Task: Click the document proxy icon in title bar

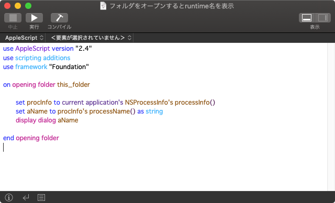Action: click(103, 6)
